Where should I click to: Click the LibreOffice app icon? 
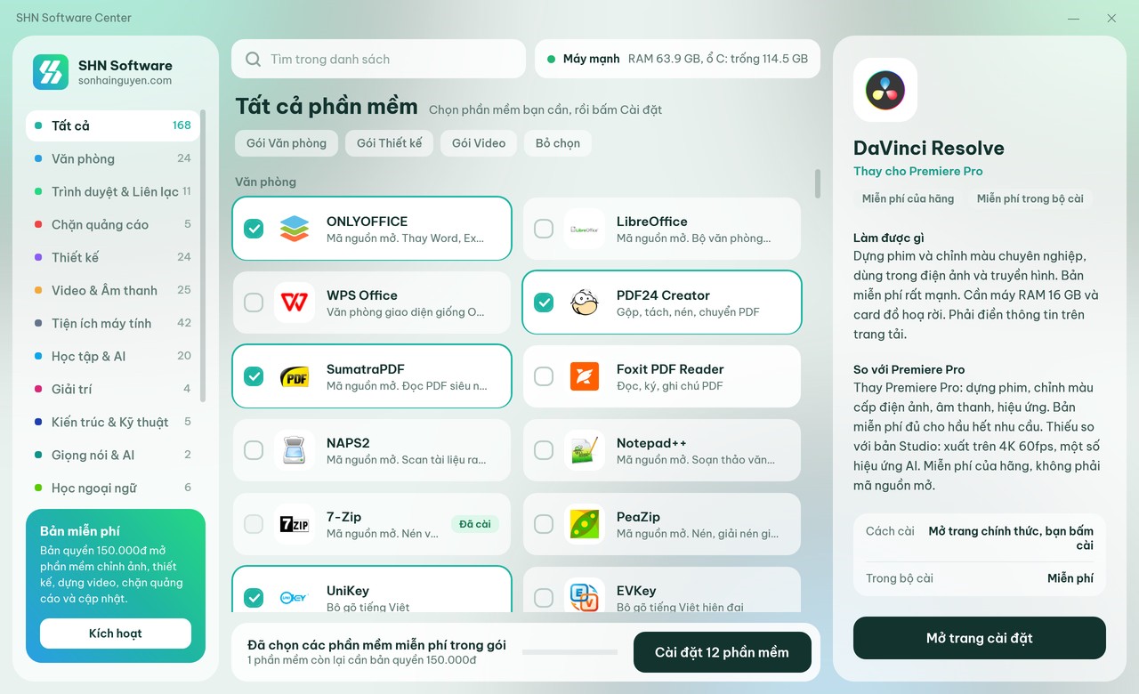pos(585,229)
